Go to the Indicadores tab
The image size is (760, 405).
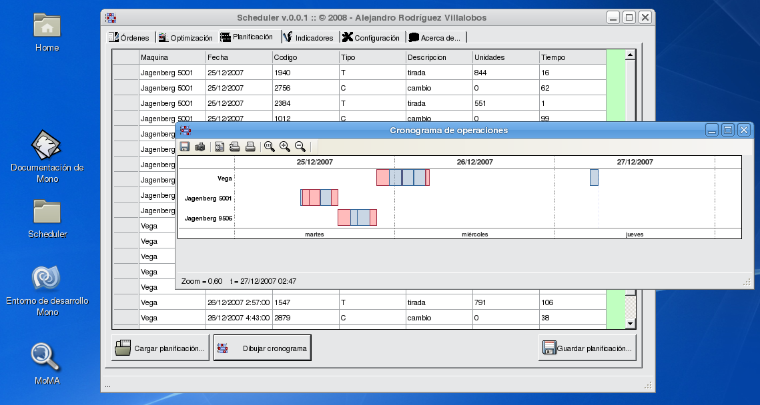point(308,38)
